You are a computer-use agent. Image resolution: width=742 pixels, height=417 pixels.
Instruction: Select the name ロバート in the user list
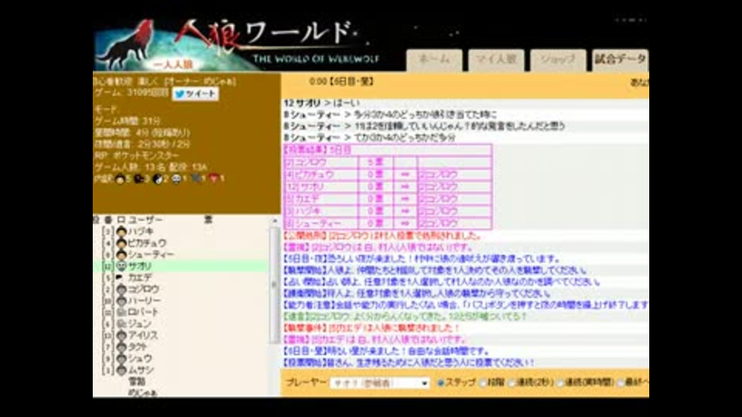[x=144, y=312]
